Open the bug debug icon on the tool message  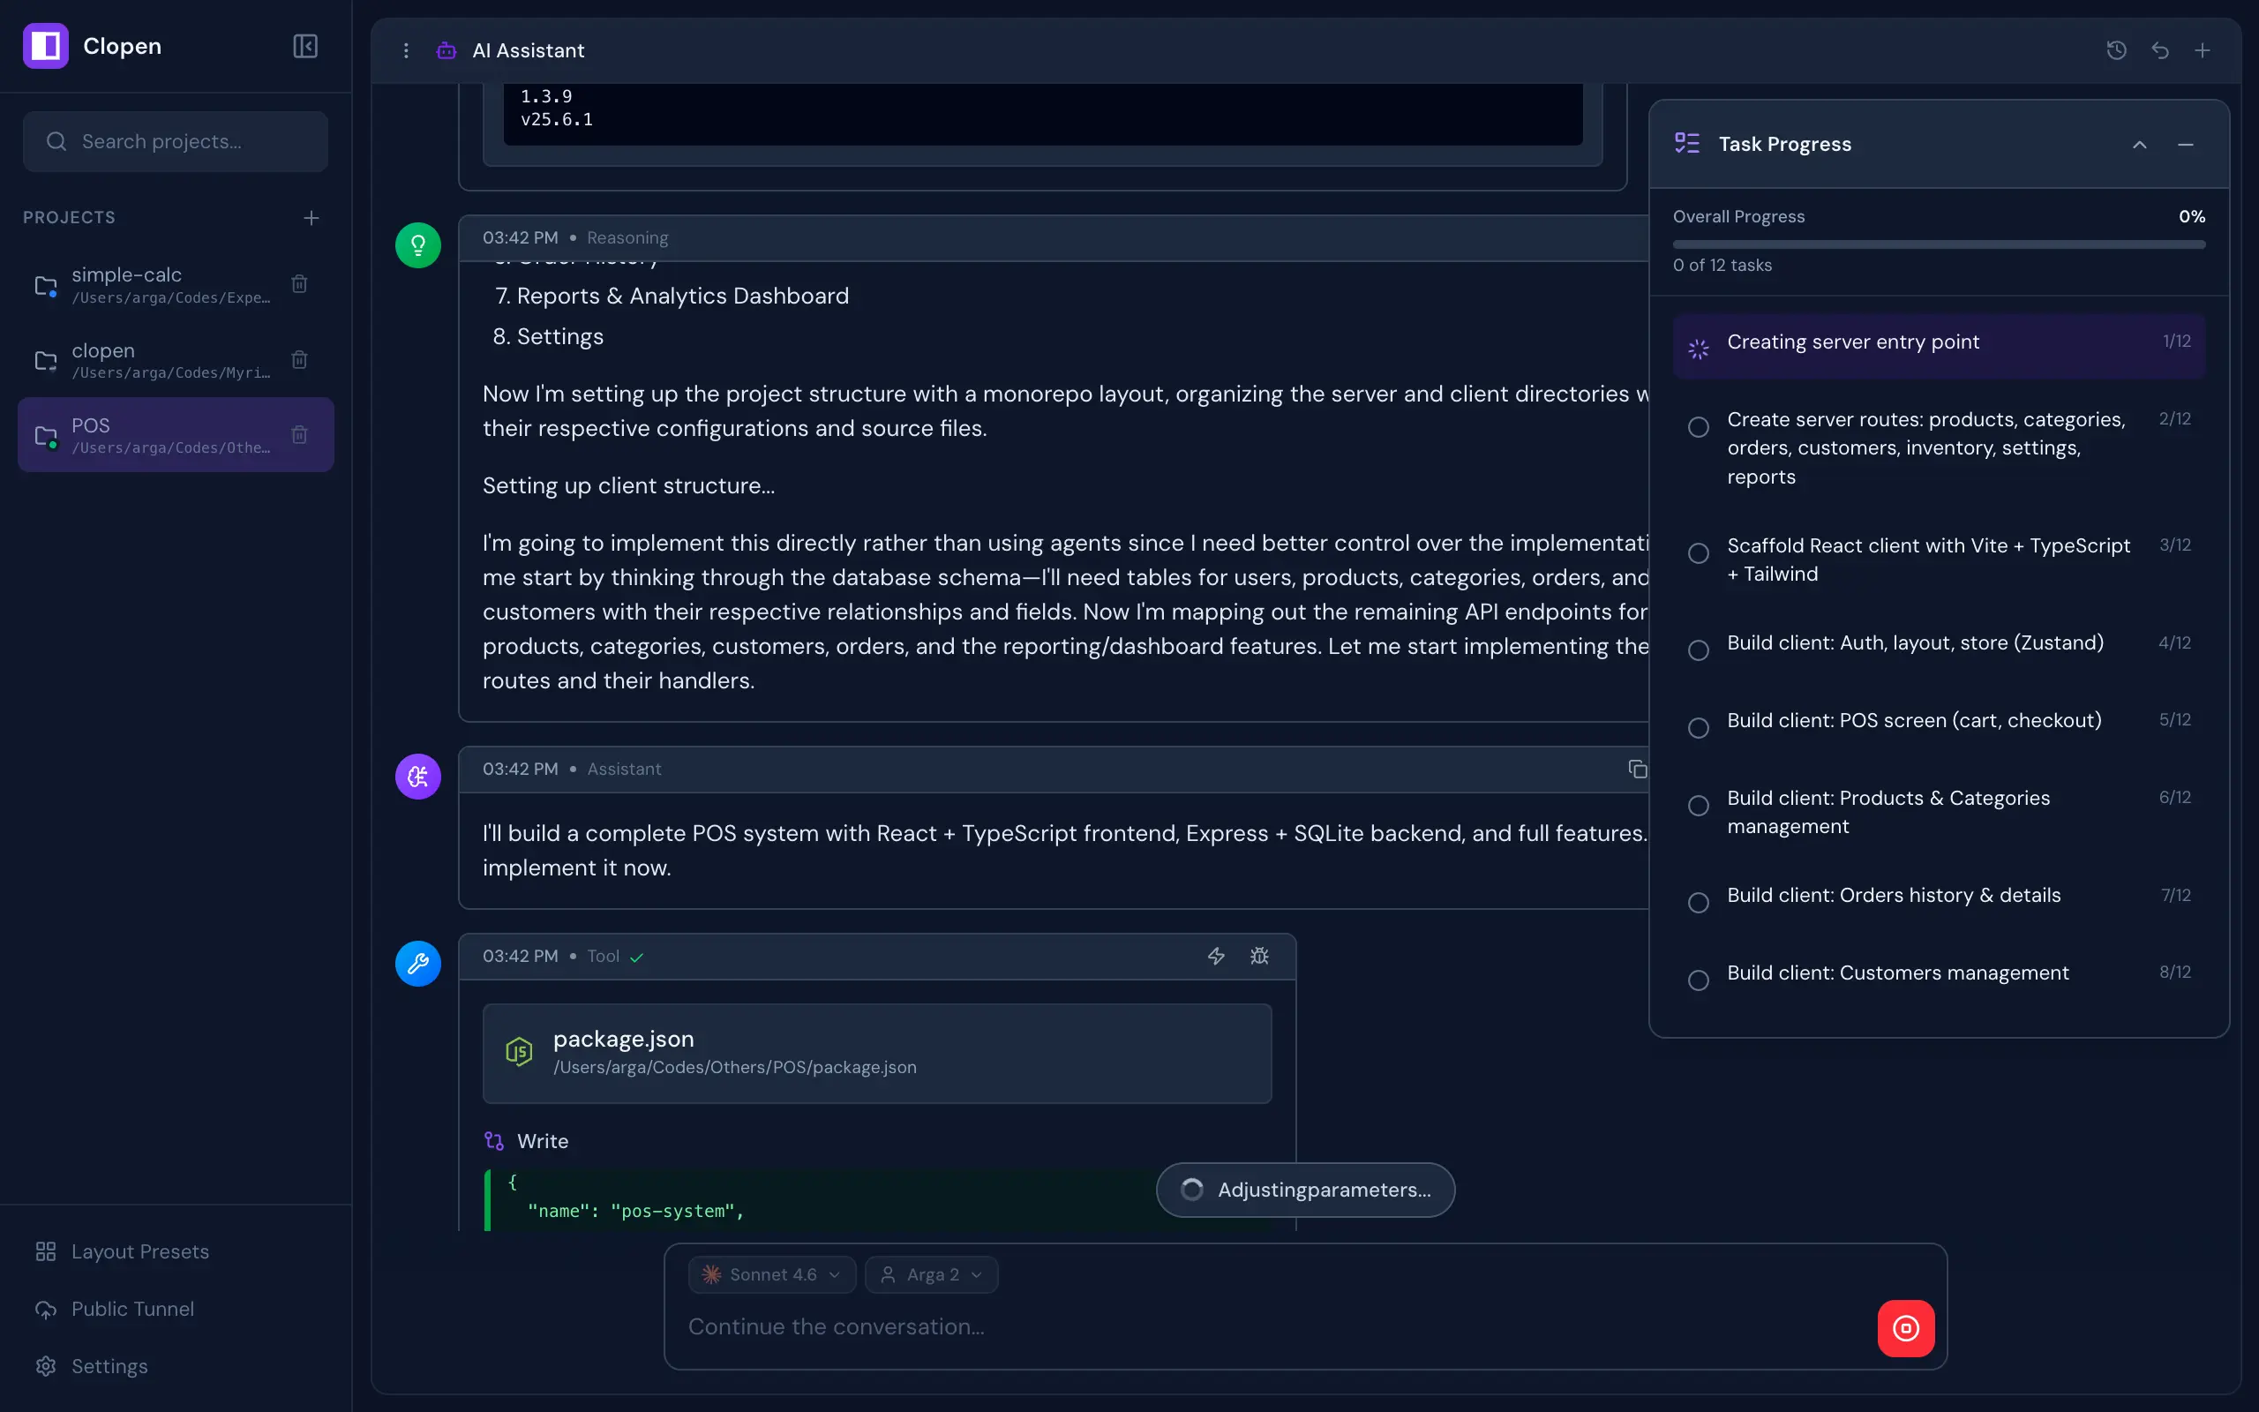1259,957
